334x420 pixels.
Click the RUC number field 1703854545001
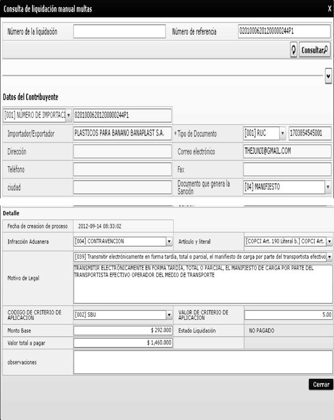[310, 133]
